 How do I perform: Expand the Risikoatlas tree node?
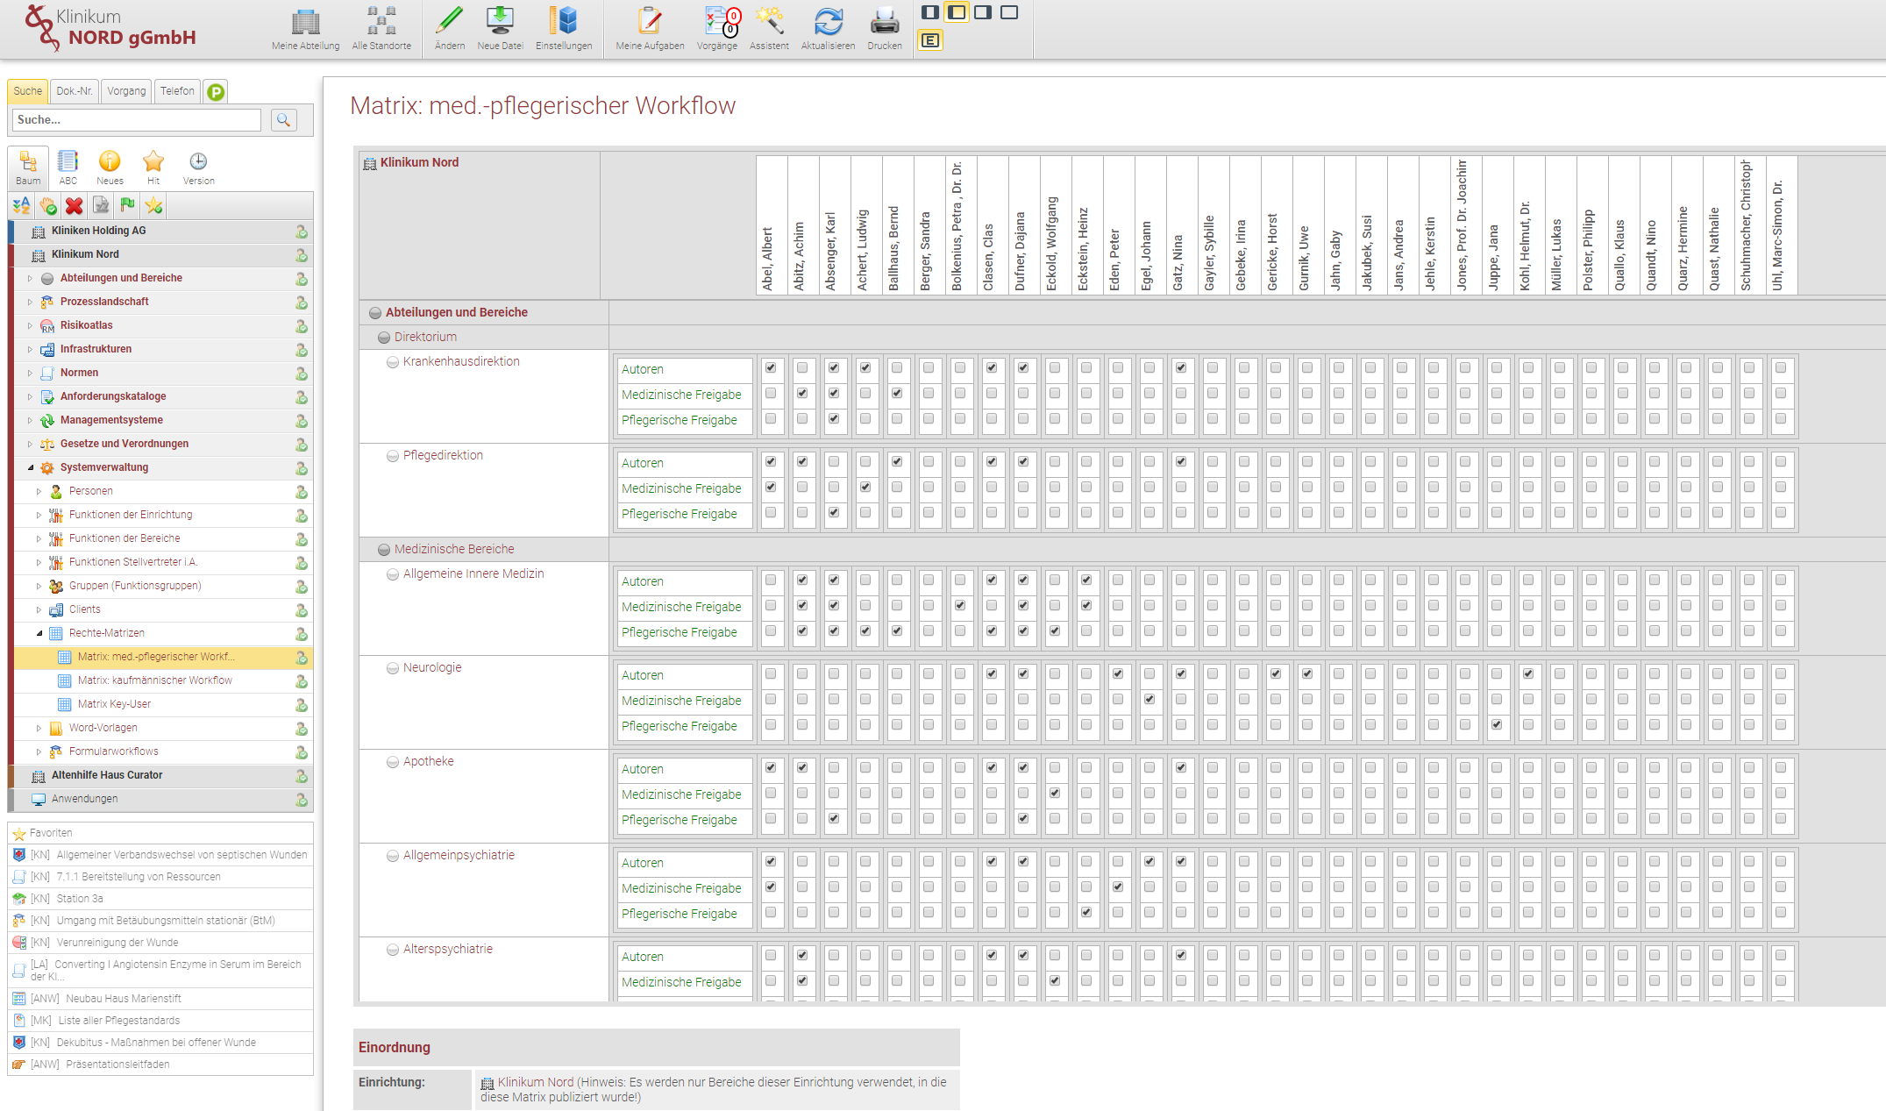[x=30, y=325]
